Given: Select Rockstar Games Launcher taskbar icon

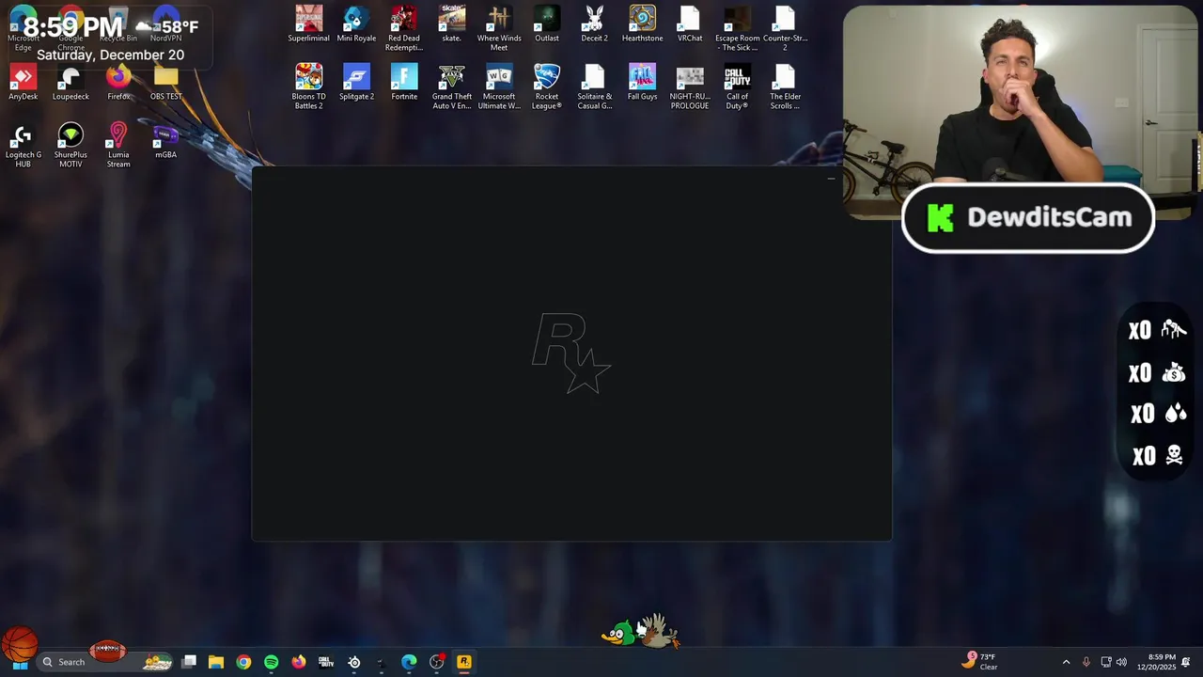Looking at the screenshot, I should (463, 662).
